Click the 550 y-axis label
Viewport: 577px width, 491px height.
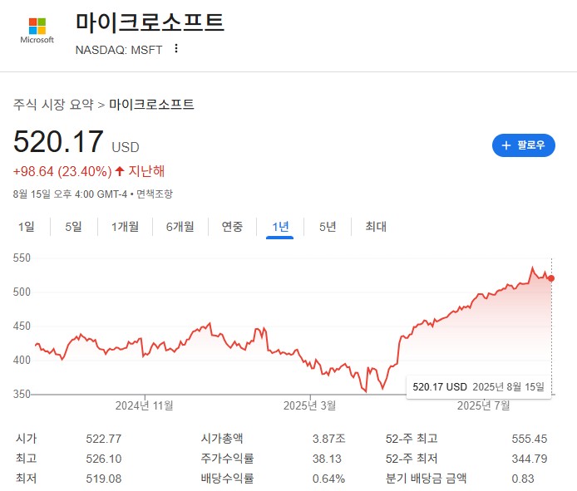point(22,258)
